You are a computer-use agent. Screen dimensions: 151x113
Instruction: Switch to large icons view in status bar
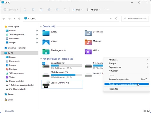click(x=148, y=111)
